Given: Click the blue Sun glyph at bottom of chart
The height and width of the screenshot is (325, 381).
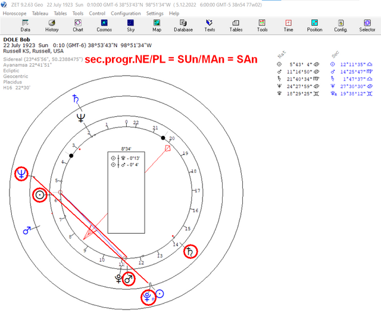Looking at the screenshot, I should point(160,294).
